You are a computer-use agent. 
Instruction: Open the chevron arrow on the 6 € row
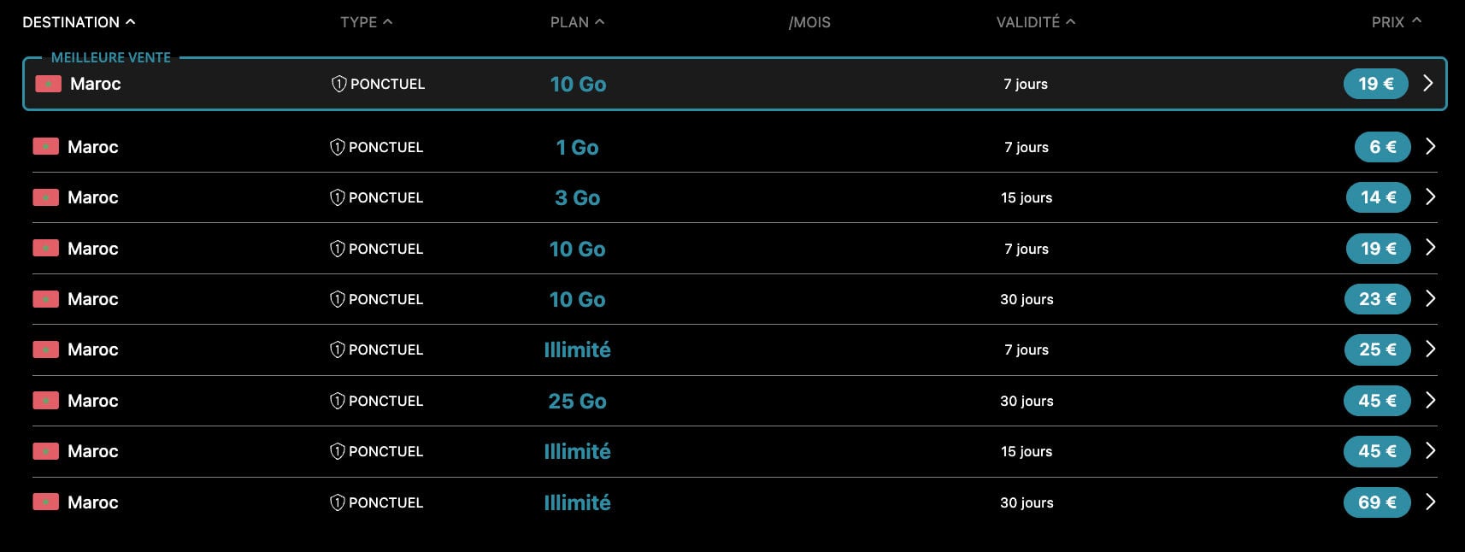(1430, 146)
